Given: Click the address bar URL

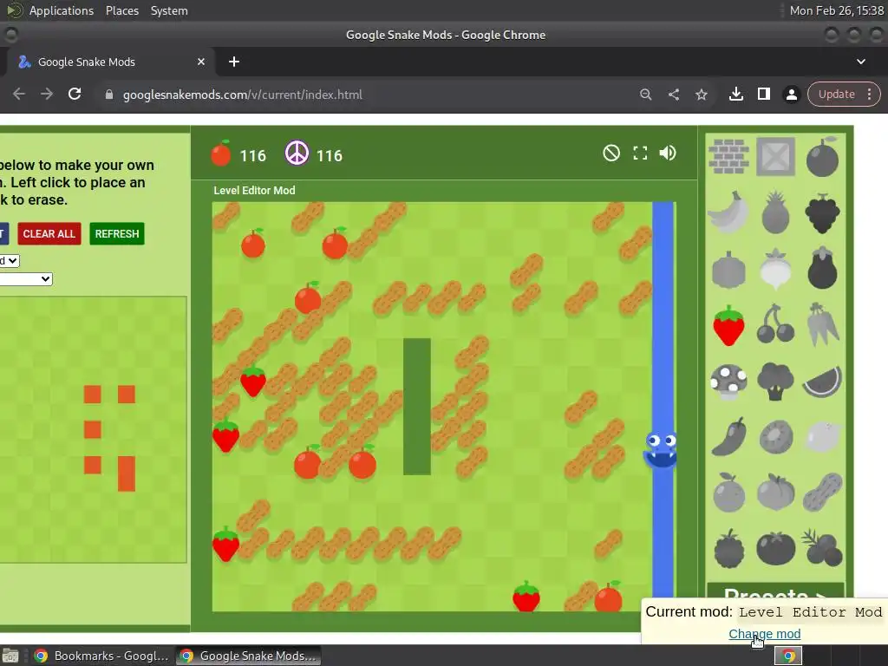Looking at the screenshot, I should coord(243,95).
